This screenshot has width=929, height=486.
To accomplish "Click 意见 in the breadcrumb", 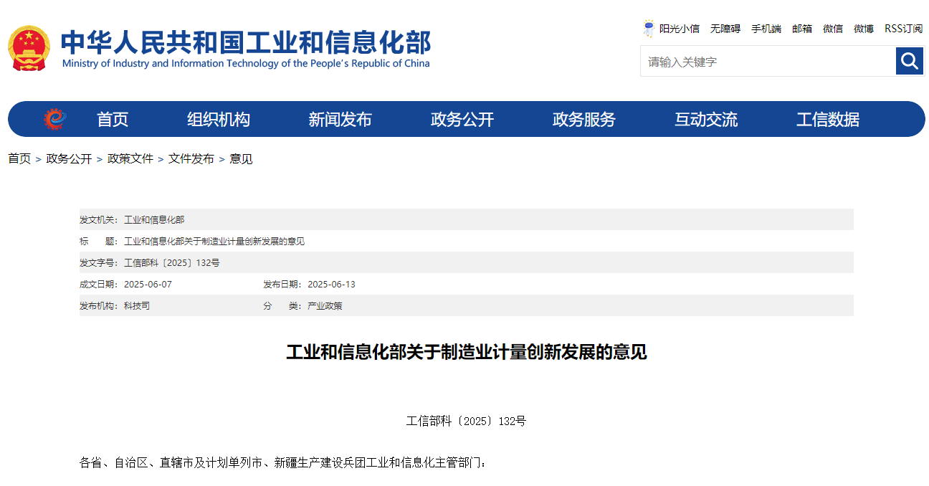I will point(241,159).
